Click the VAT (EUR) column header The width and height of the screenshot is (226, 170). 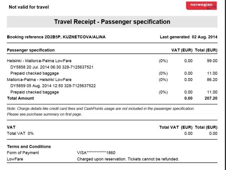(182, 50)
